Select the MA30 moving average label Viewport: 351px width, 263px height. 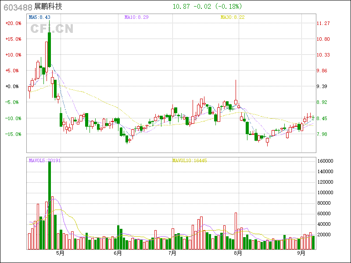pos(233,17)
